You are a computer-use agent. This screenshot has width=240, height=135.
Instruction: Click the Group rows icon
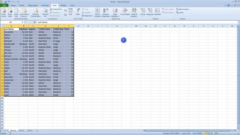[142, 10]
